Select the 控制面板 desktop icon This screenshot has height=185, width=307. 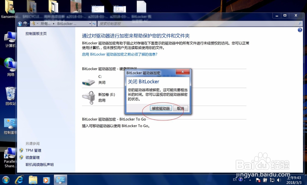(10, 126)
